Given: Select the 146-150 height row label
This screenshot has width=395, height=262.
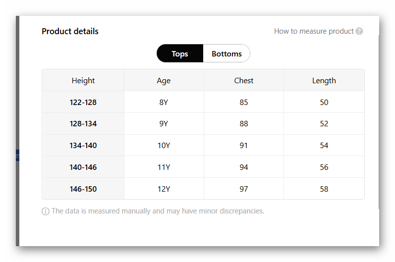Looking at the screenshot, I should tap(83, 189).
